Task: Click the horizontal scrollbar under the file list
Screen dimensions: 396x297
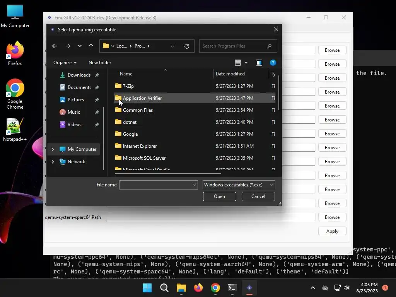Action: click(168, 174)
